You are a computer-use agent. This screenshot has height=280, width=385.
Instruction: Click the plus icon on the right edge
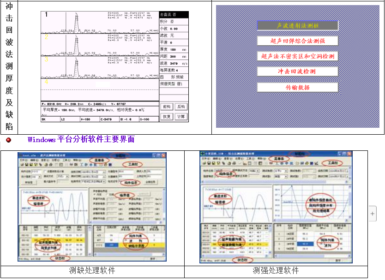373,213
